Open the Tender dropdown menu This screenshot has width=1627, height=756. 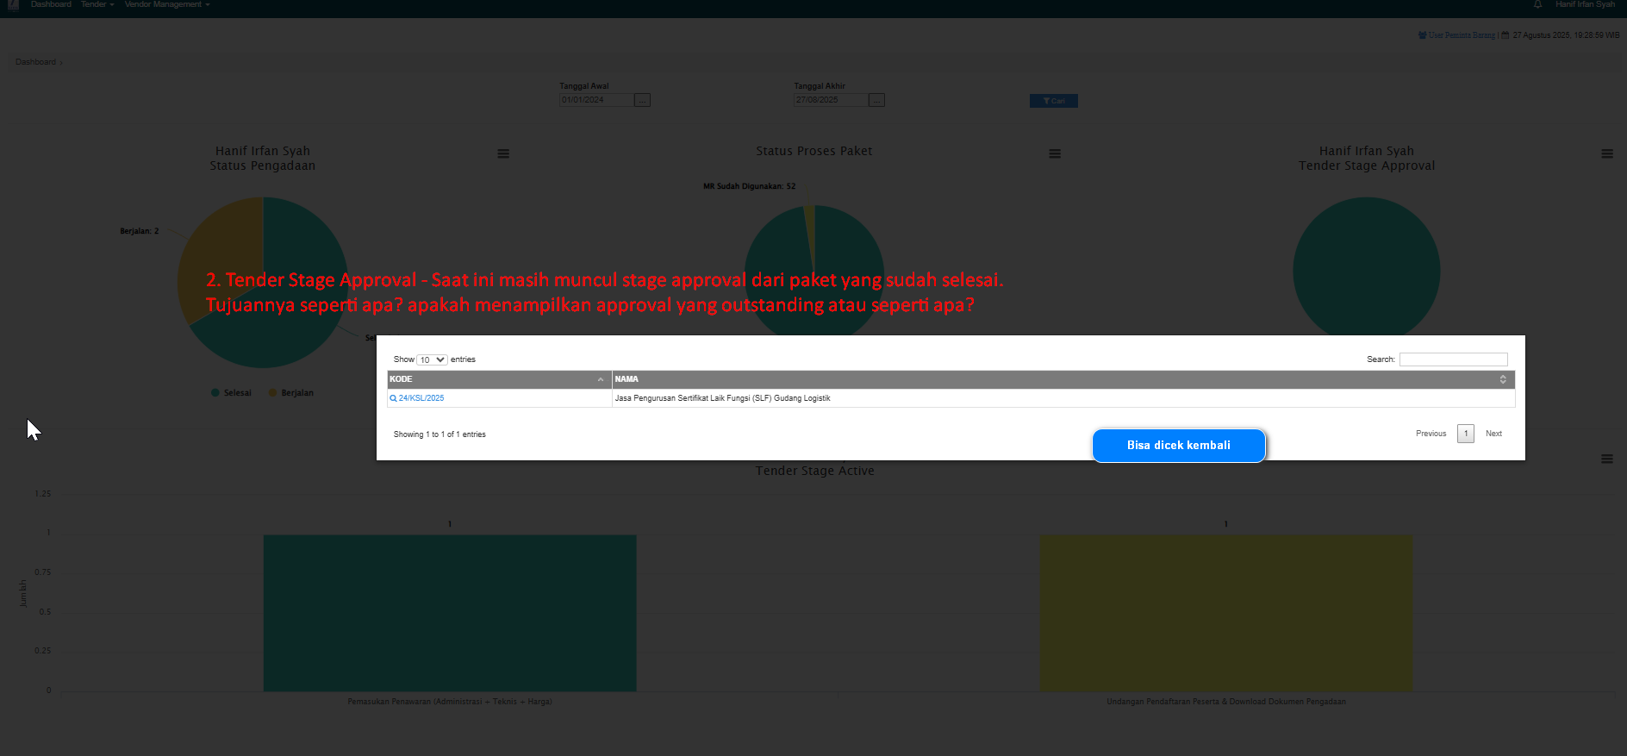click(97, 5)
